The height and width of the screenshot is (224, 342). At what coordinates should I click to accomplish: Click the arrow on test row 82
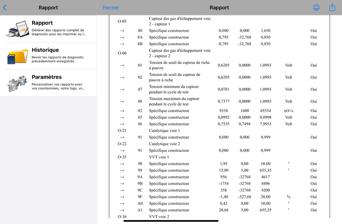[122, 111]
